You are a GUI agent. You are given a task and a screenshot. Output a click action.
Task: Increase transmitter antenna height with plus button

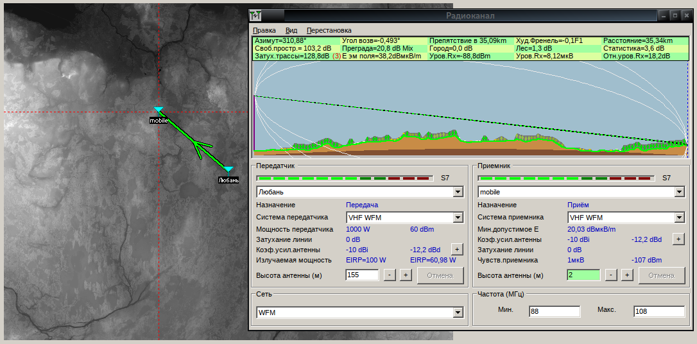[x=406, y=275]
